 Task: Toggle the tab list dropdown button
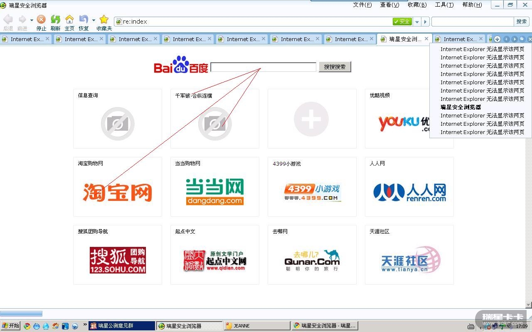coord(522,39)
